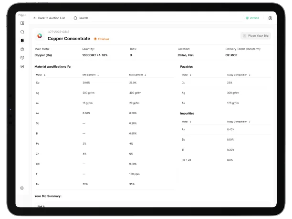Click the Place Your Bid button

[x=256, y=36]
